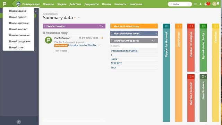Screen dimensions: 222x125
Task: Open the hamburger menu icon in header
Action: click(x=195, y=4)
